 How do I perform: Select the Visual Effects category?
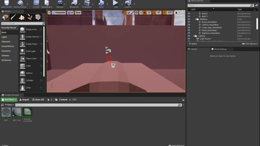click(9, 46)
